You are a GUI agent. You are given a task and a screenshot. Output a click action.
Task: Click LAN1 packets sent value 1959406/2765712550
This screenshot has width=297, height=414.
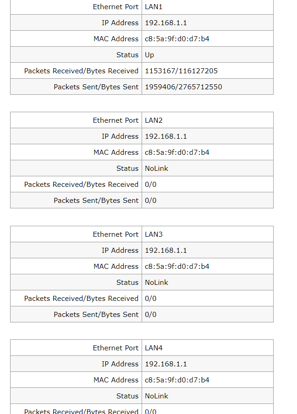pos(183,87)
